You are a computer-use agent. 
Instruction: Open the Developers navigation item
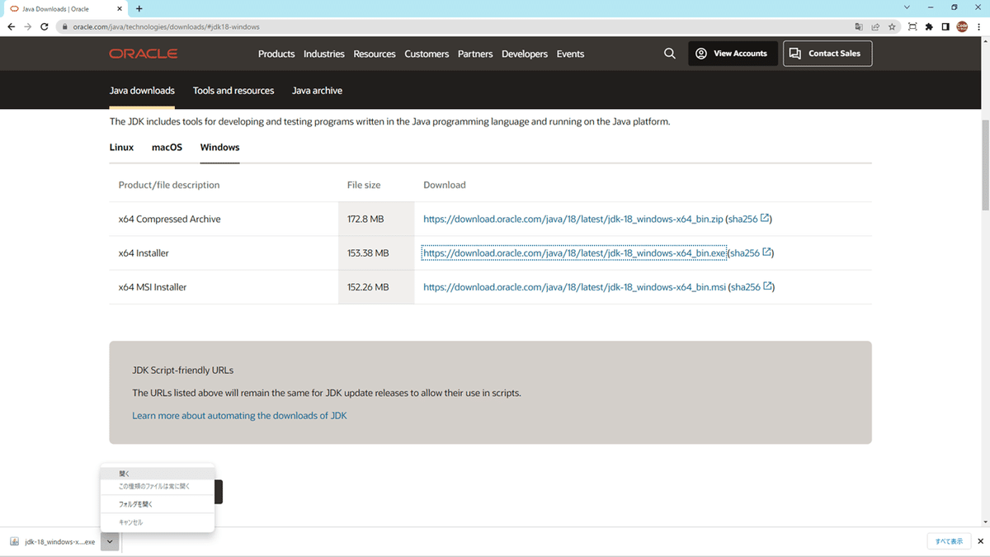pyautogui.click(x=525, y=54)
